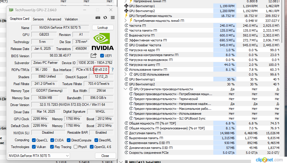Screen dimensions: 287x163
Task: Click the fan icon for GPU Вентилятор1 RPM
Action: [x=126, y=6]
